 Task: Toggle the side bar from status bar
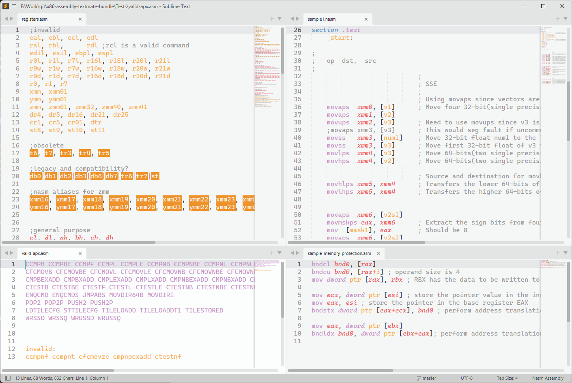pos(7,378)
